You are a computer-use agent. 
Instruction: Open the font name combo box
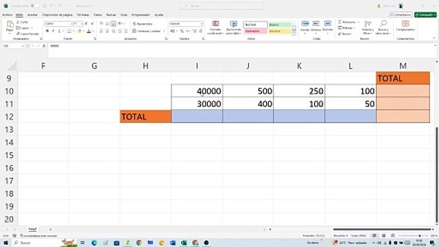point(58,24)
